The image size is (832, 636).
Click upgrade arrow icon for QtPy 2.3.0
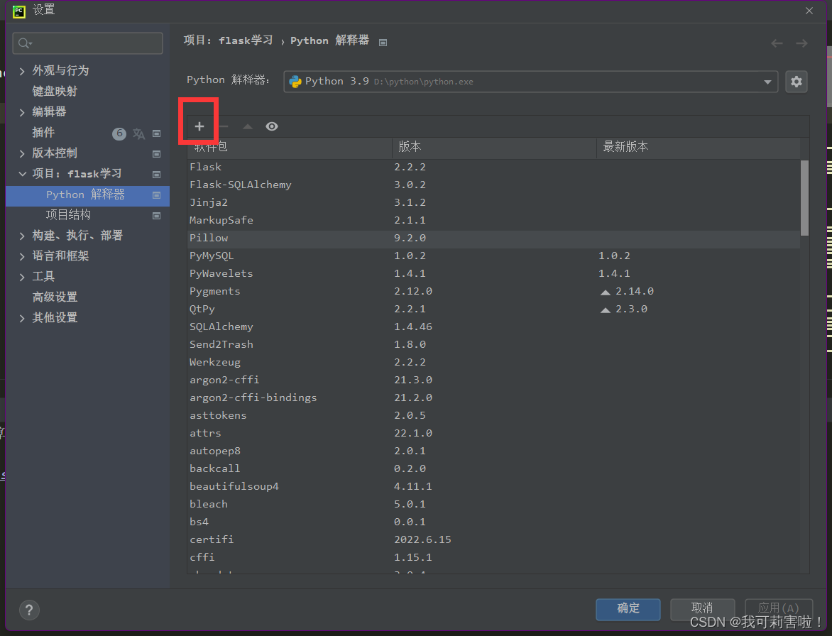pyautogui.click(x=605, y=309)
